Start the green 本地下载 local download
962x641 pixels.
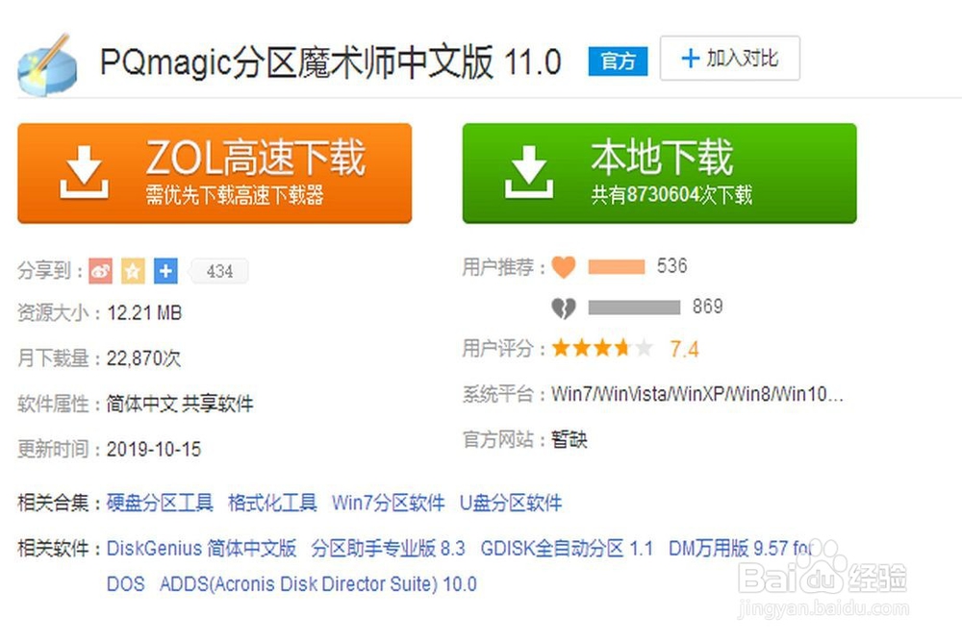660,173
